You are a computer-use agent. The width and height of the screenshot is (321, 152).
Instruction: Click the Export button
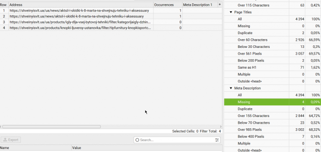click(11, 140)
